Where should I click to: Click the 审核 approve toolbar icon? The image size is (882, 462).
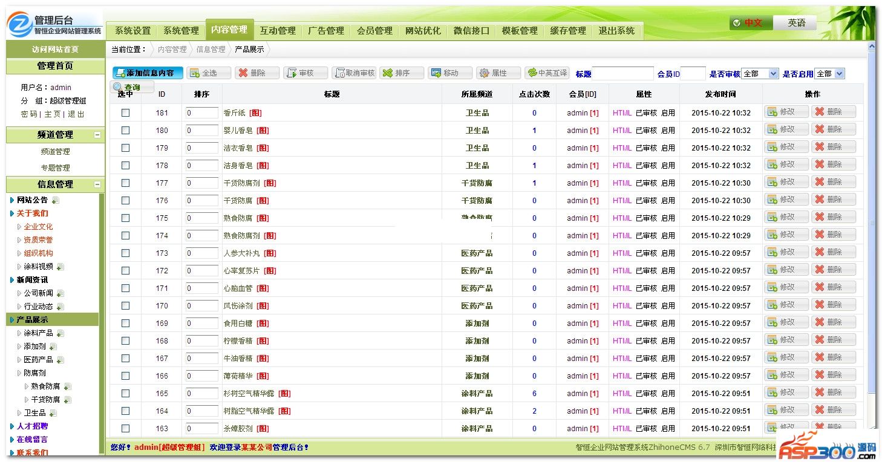(305, 73)
